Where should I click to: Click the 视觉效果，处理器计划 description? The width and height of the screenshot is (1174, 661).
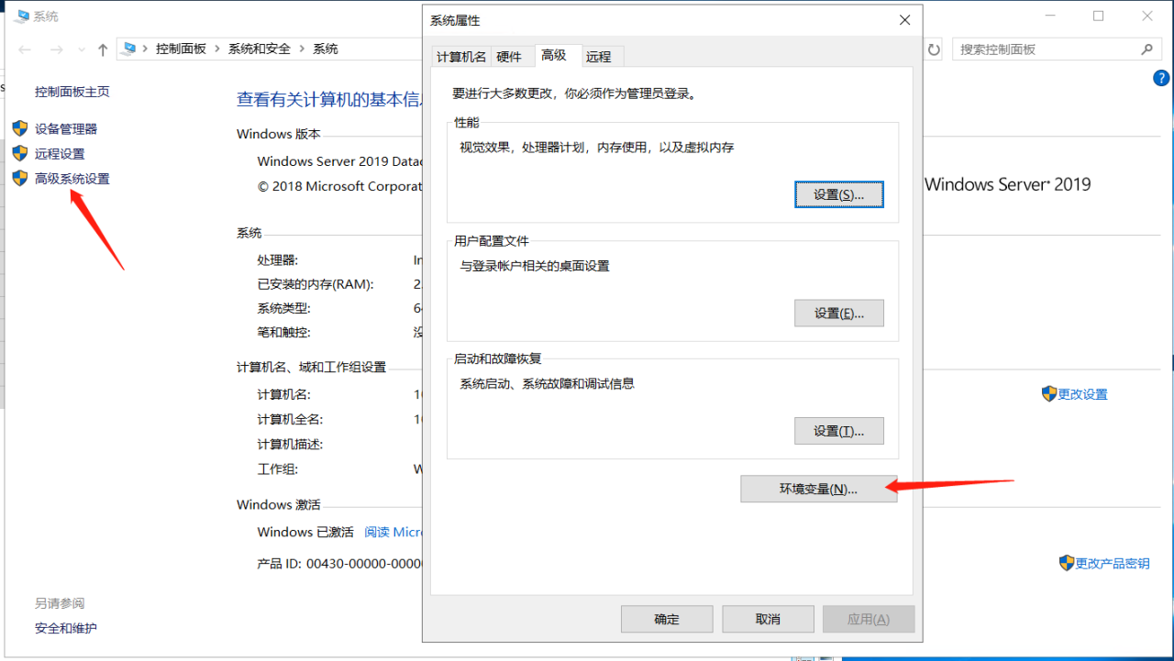coord(597,147)
